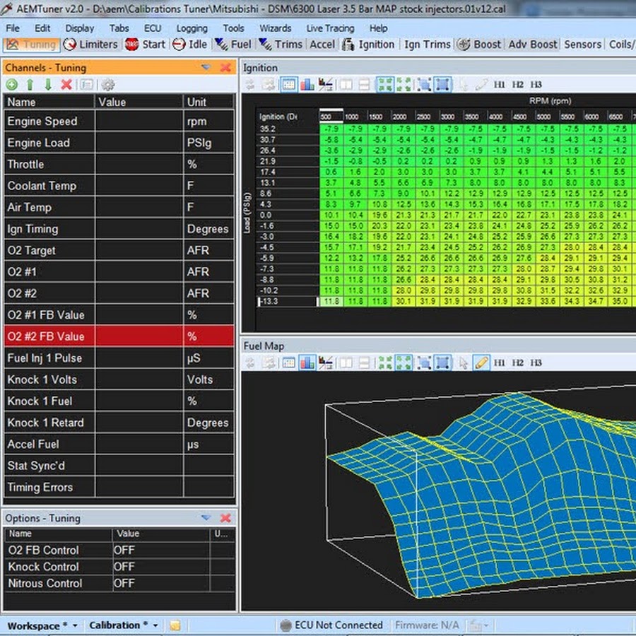Click the 500 rpm column header in Ignition table
636x636 pixels.
pyautogui.click(x=331, y=117)
